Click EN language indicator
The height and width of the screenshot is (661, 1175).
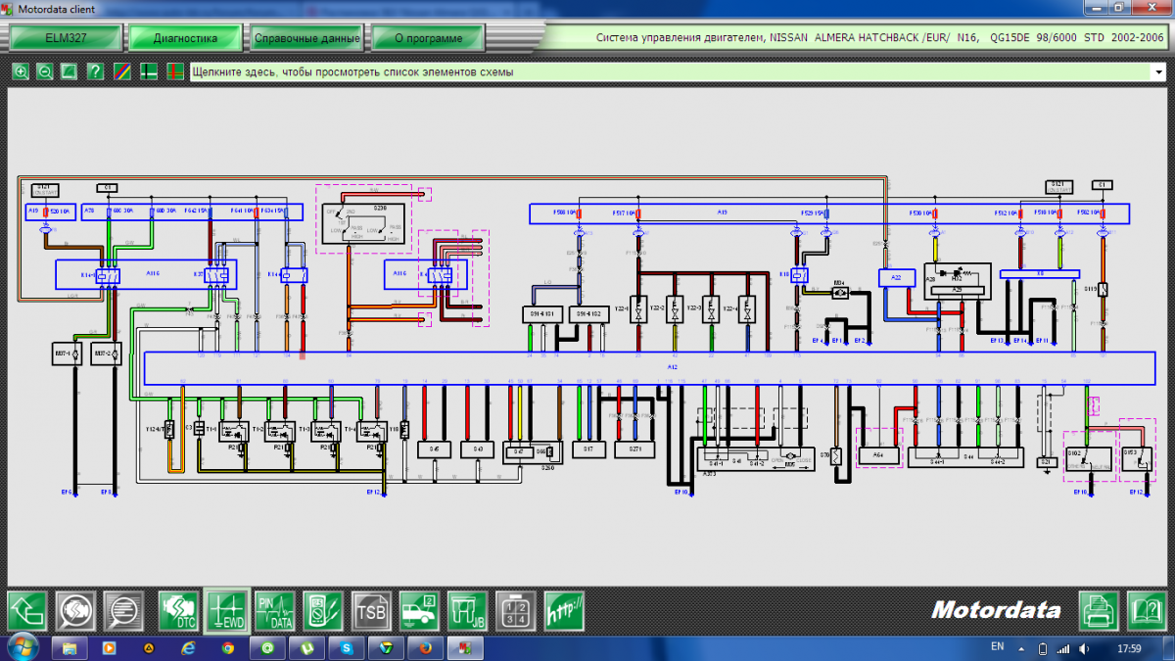tap(997, 646)
